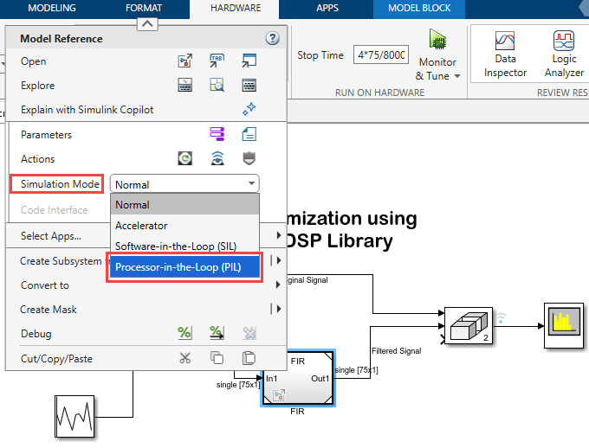
Task: Click the Parameters label
Action: tap(46, 135)
